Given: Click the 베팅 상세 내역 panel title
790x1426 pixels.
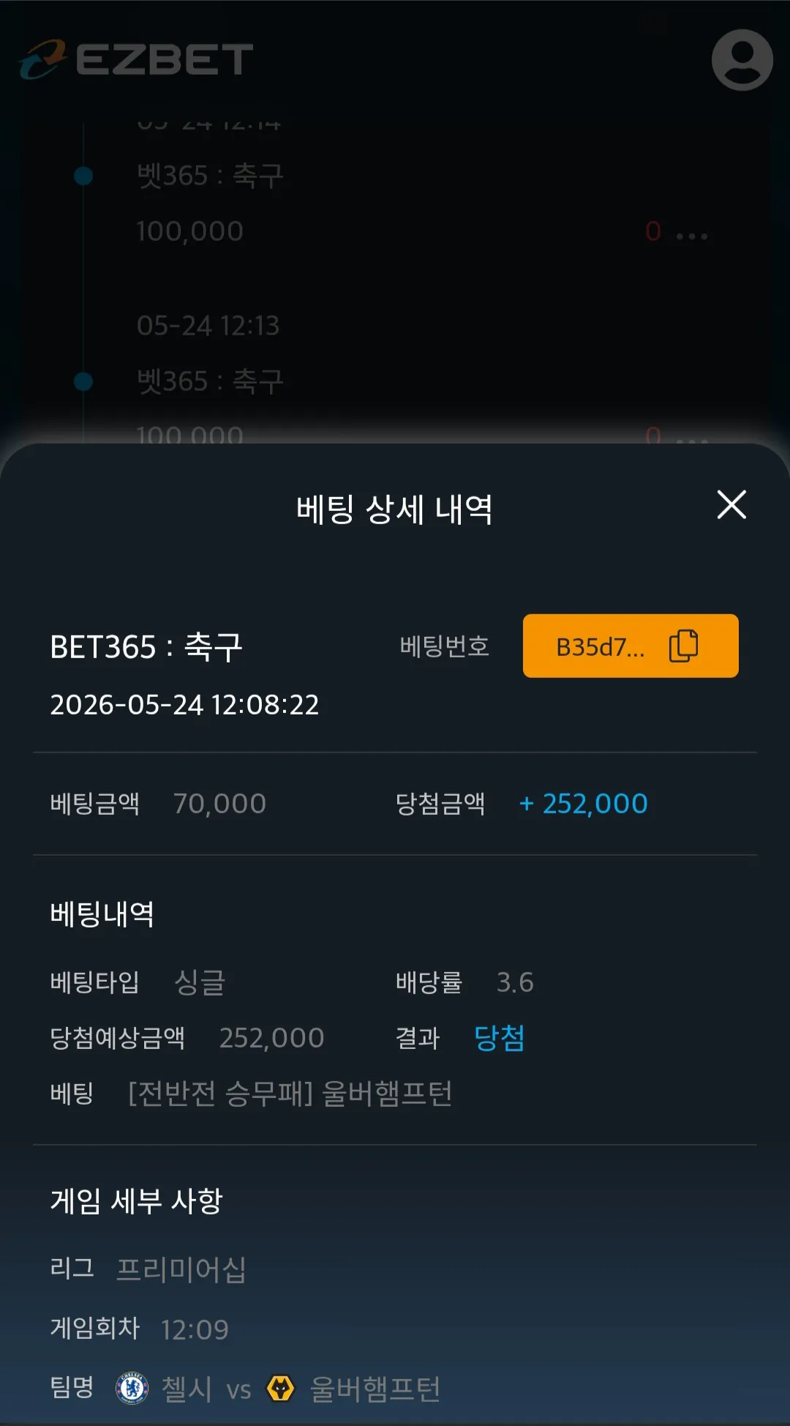Looking at the screenshot, I should [x=394, y=509].
